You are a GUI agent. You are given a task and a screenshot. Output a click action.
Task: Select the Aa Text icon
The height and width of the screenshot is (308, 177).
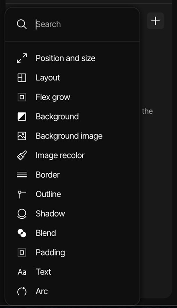tap(22, 272)
